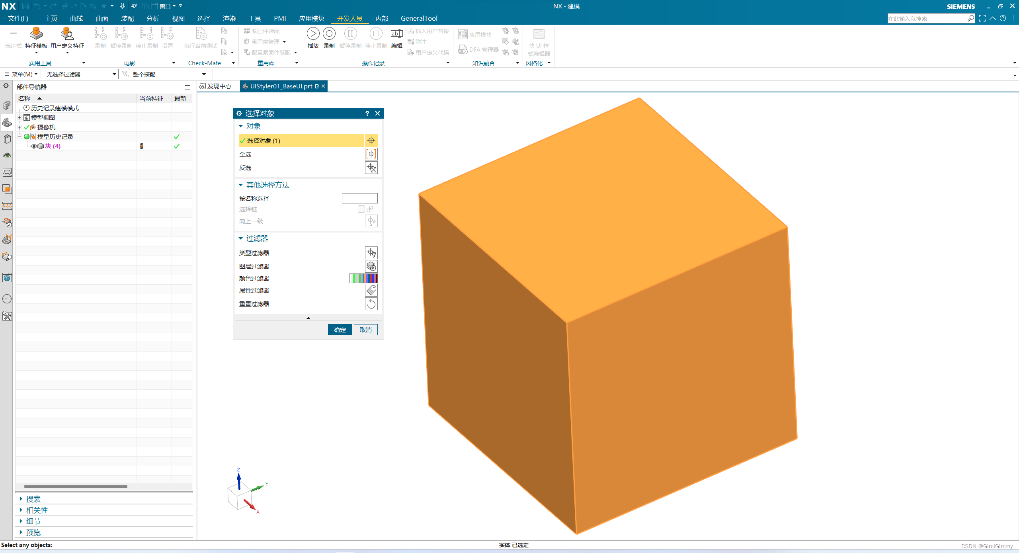The image size is (1019, 553).
Task: Click the Select All (全选) icon button
Action: coord(371,154)
